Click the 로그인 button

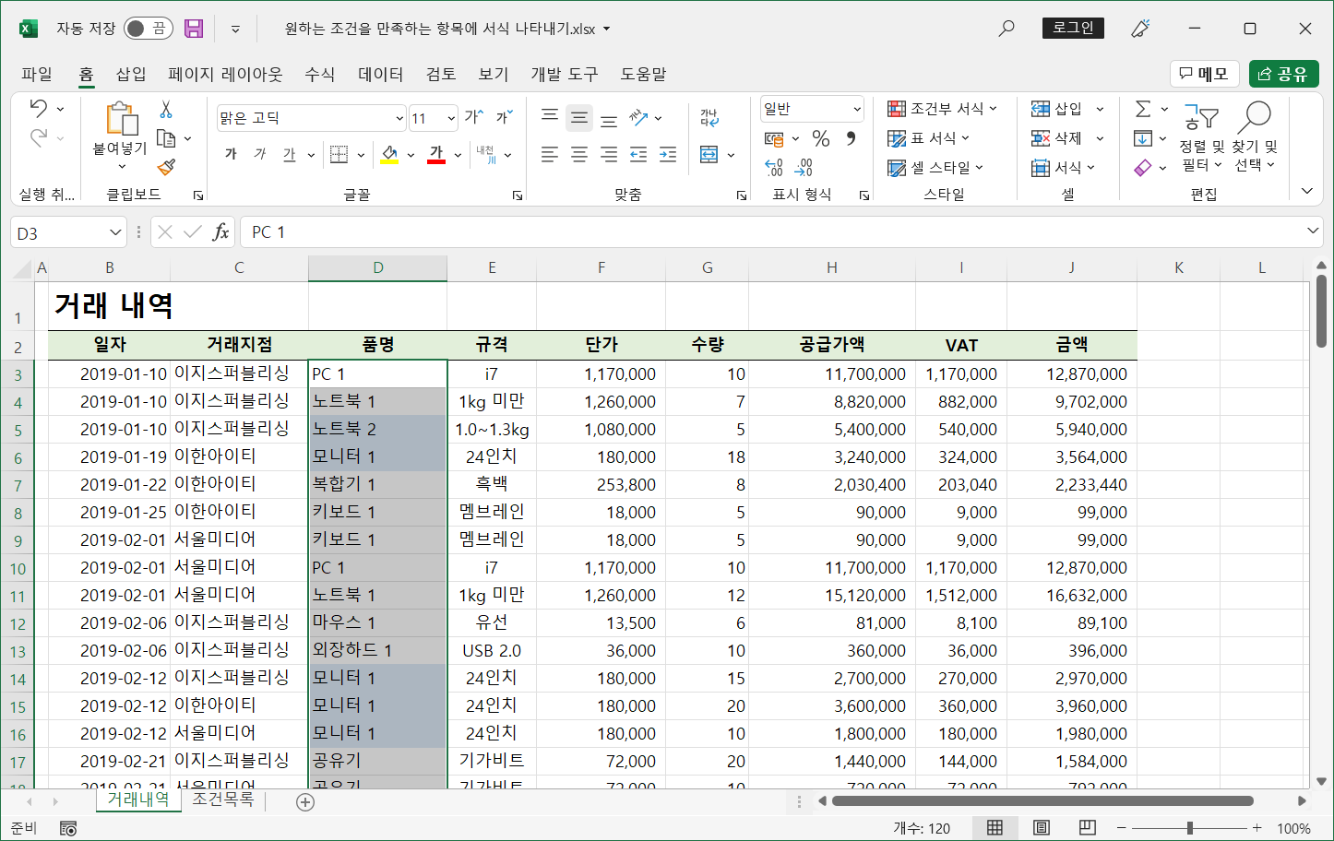coord(1073,28)
